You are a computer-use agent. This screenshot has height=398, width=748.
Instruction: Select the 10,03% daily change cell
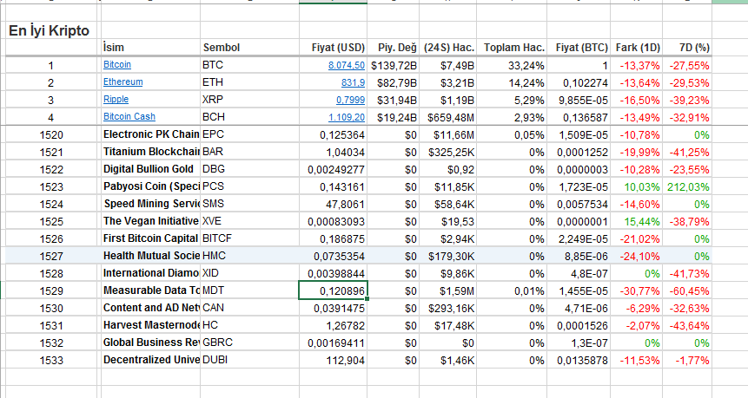[637, 186]
